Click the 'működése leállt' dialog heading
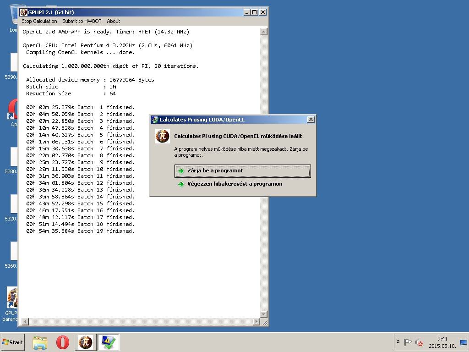469x352 pixels. click(x=238, y=136)
